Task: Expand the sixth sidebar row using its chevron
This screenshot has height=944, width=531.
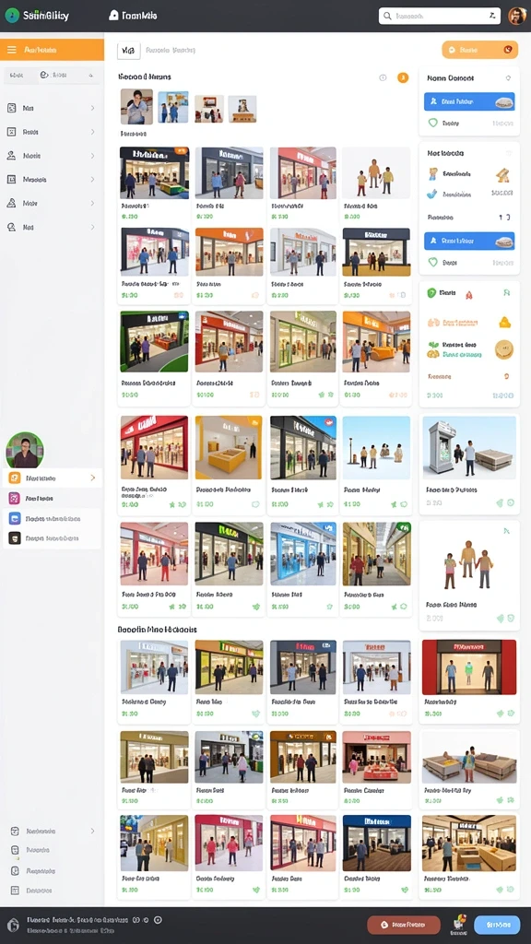Action: [x=92, y=228]
